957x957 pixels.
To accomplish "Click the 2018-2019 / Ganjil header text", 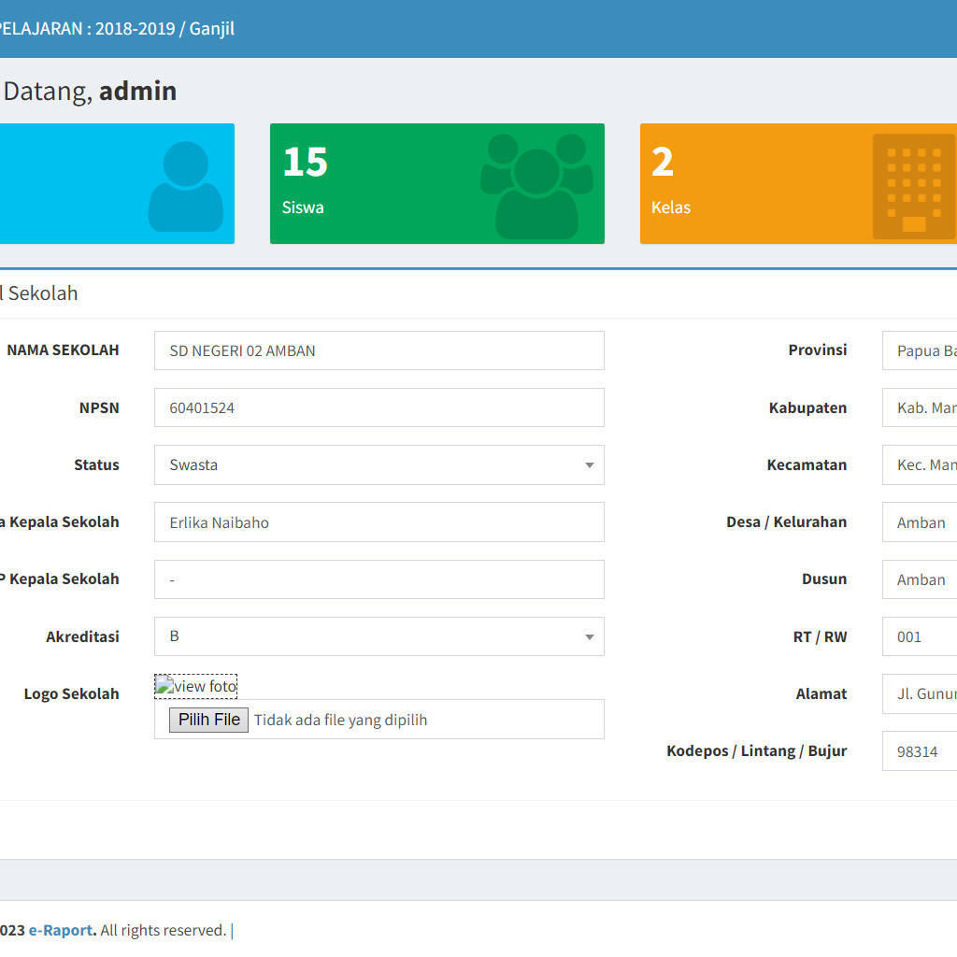I will 164,29.
